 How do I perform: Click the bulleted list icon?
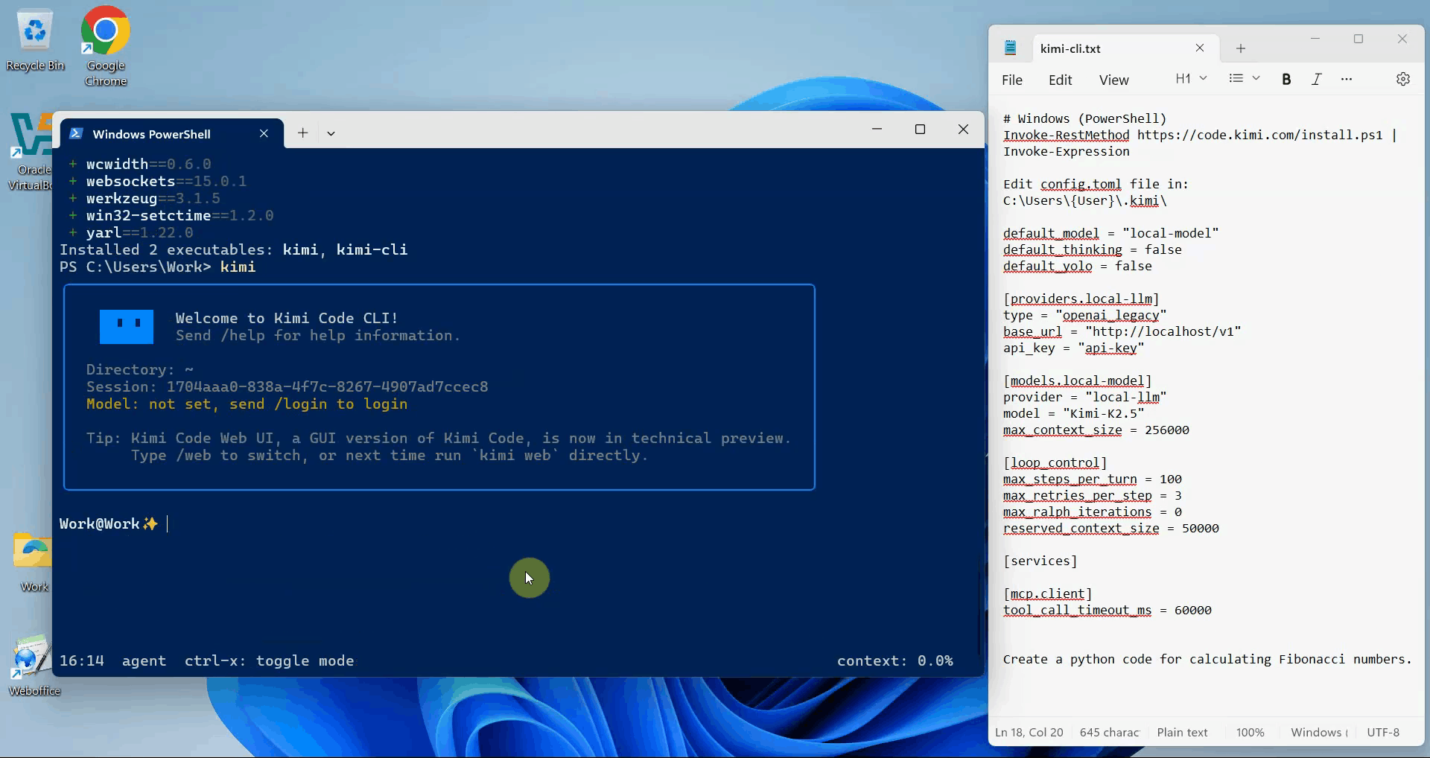1236,78
